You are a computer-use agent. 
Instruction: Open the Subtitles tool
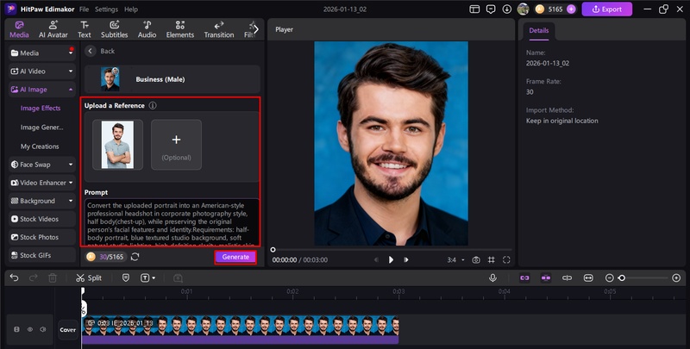click(115, 29)
